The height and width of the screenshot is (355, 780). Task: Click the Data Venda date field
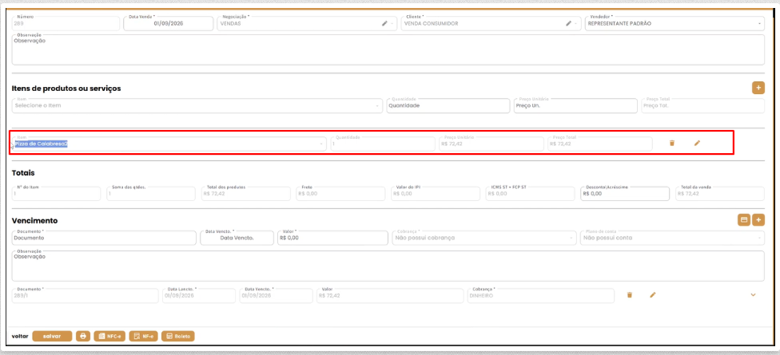168,23
